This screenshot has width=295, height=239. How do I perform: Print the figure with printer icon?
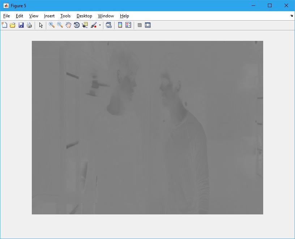pos(29,25)
